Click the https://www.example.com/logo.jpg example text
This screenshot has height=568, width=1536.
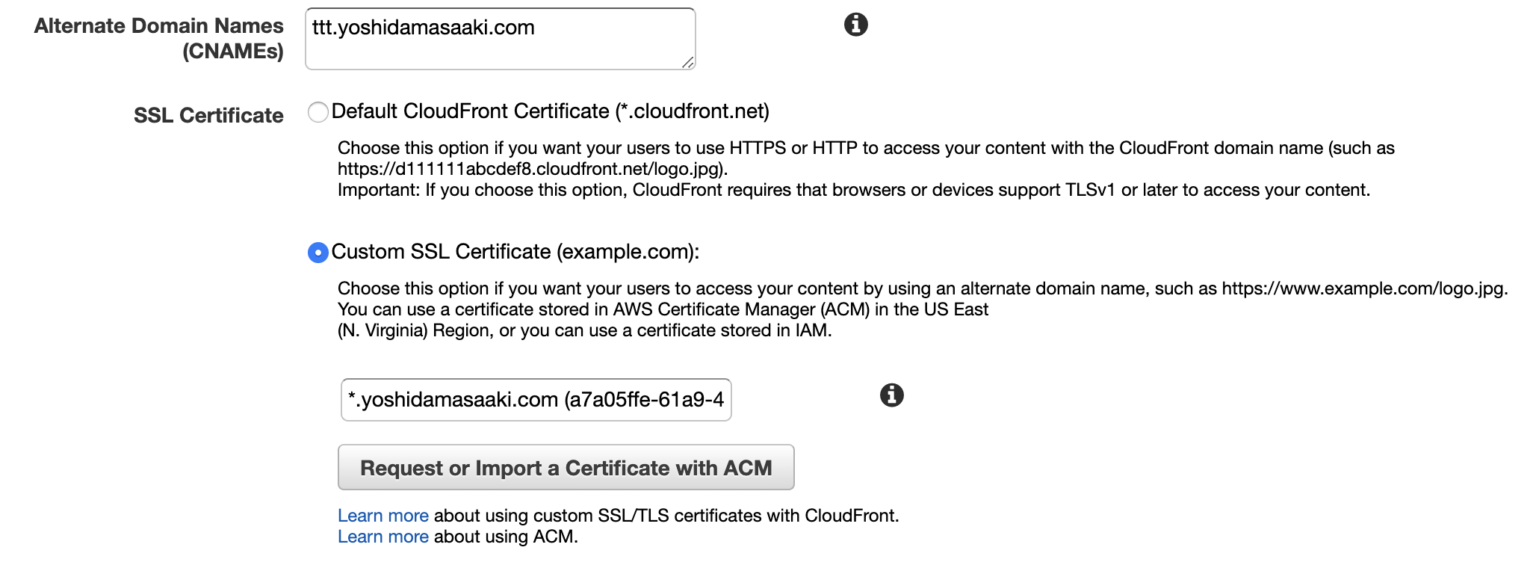[1363, 288]
